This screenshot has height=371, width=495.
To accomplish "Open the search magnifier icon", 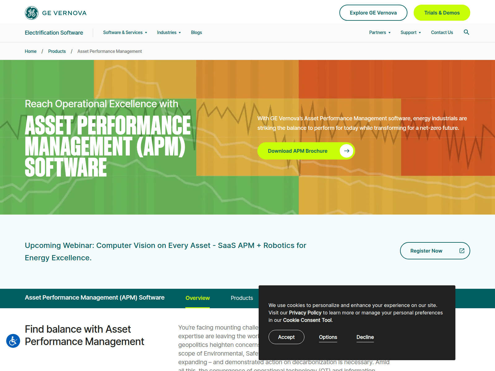I will (466, 32).
